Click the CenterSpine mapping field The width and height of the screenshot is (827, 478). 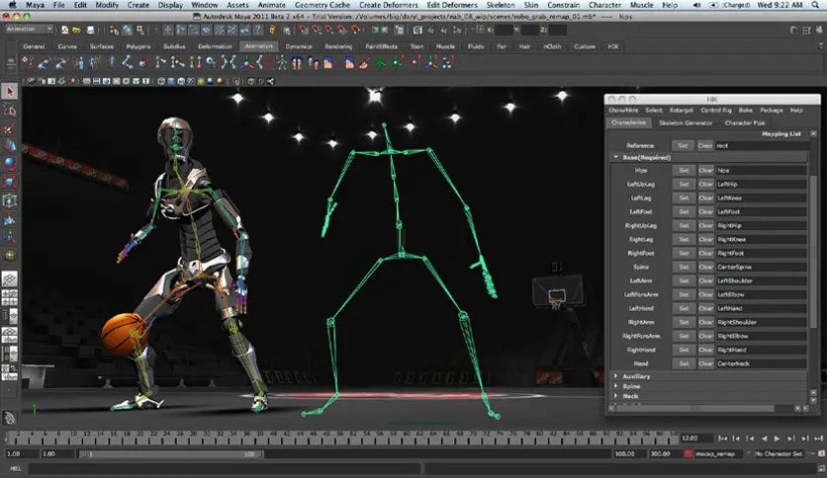pyautogui.click(x=761, y=267)
